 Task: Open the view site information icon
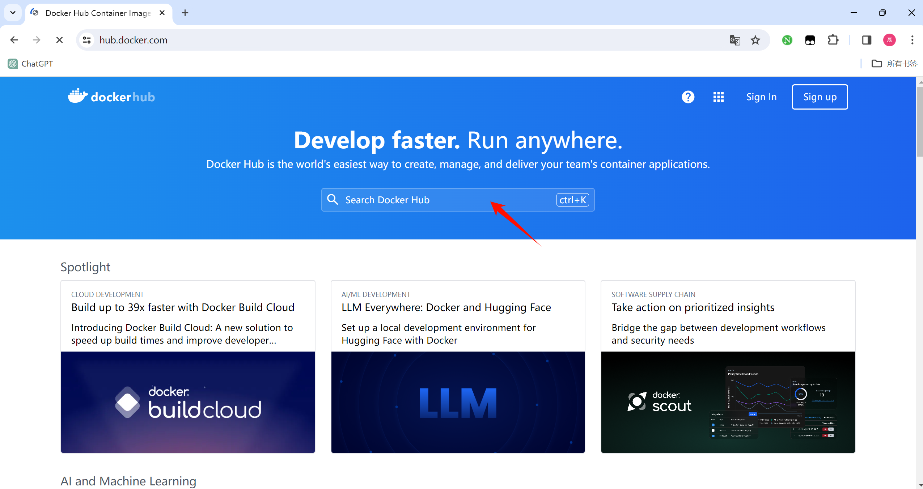87,40
